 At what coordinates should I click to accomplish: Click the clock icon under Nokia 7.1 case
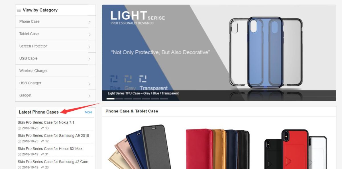tap(19, 128)
